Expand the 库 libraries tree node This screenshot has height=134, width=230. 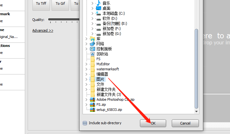click(x=87, y=39)
